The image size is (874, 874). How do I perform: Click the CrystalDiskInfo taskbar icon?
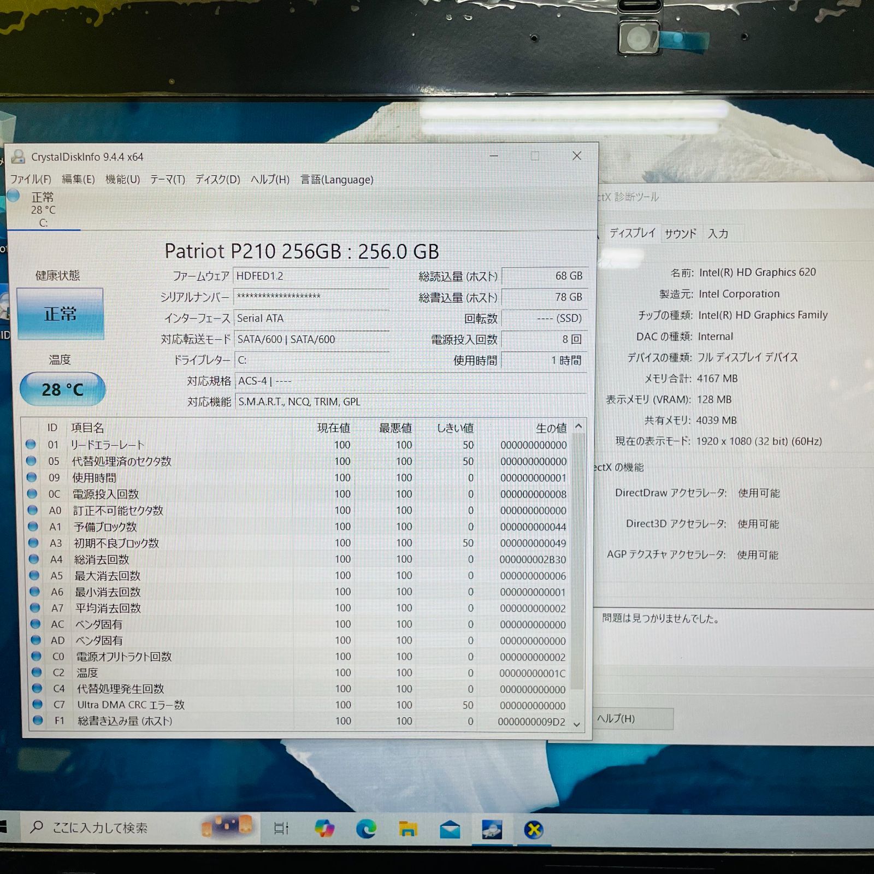492,830
